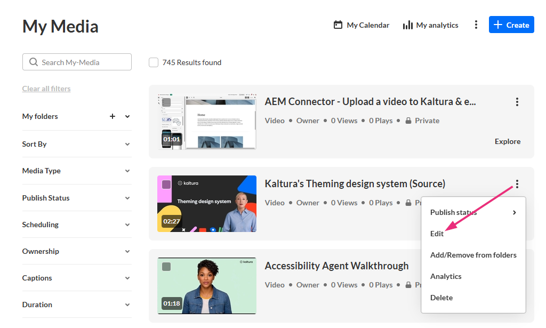Viewport: 546px width, 328px height.
Task: Expand the Media Type filter
Action: 77,171
